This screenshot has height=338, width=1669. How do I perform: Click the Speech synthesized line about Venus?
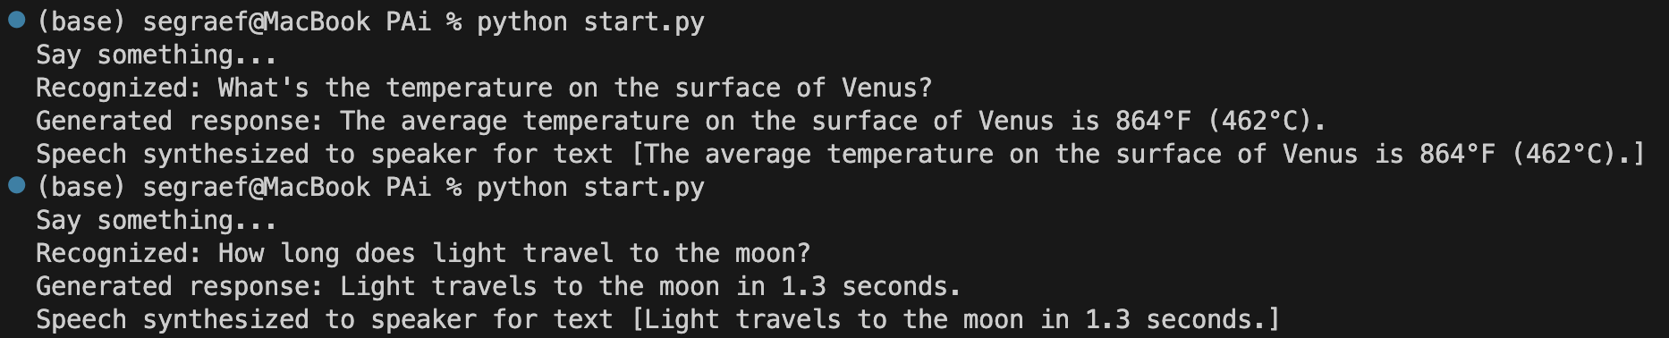point(840,155)
